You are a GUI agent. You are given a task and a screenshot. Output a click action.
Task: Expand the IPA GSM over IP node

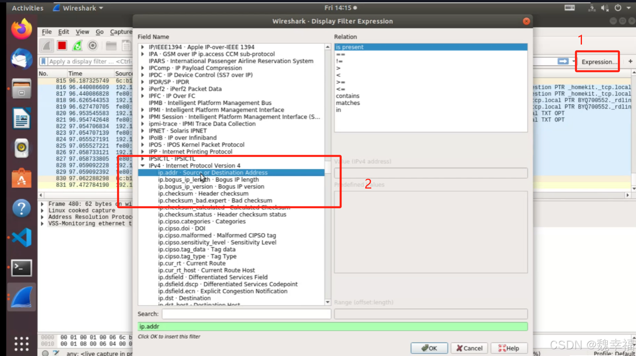pos(142,54)
